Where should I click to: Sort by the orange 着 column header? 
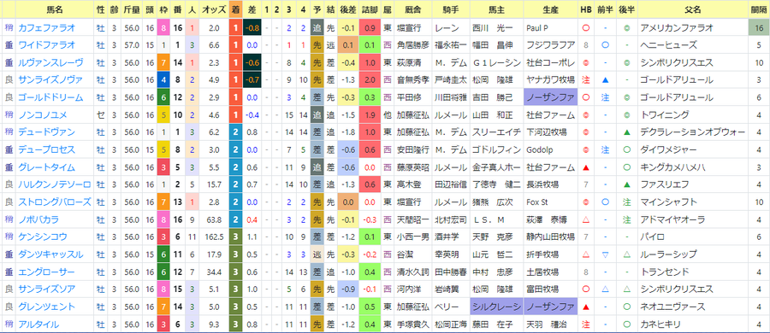[x=236, y=9]
